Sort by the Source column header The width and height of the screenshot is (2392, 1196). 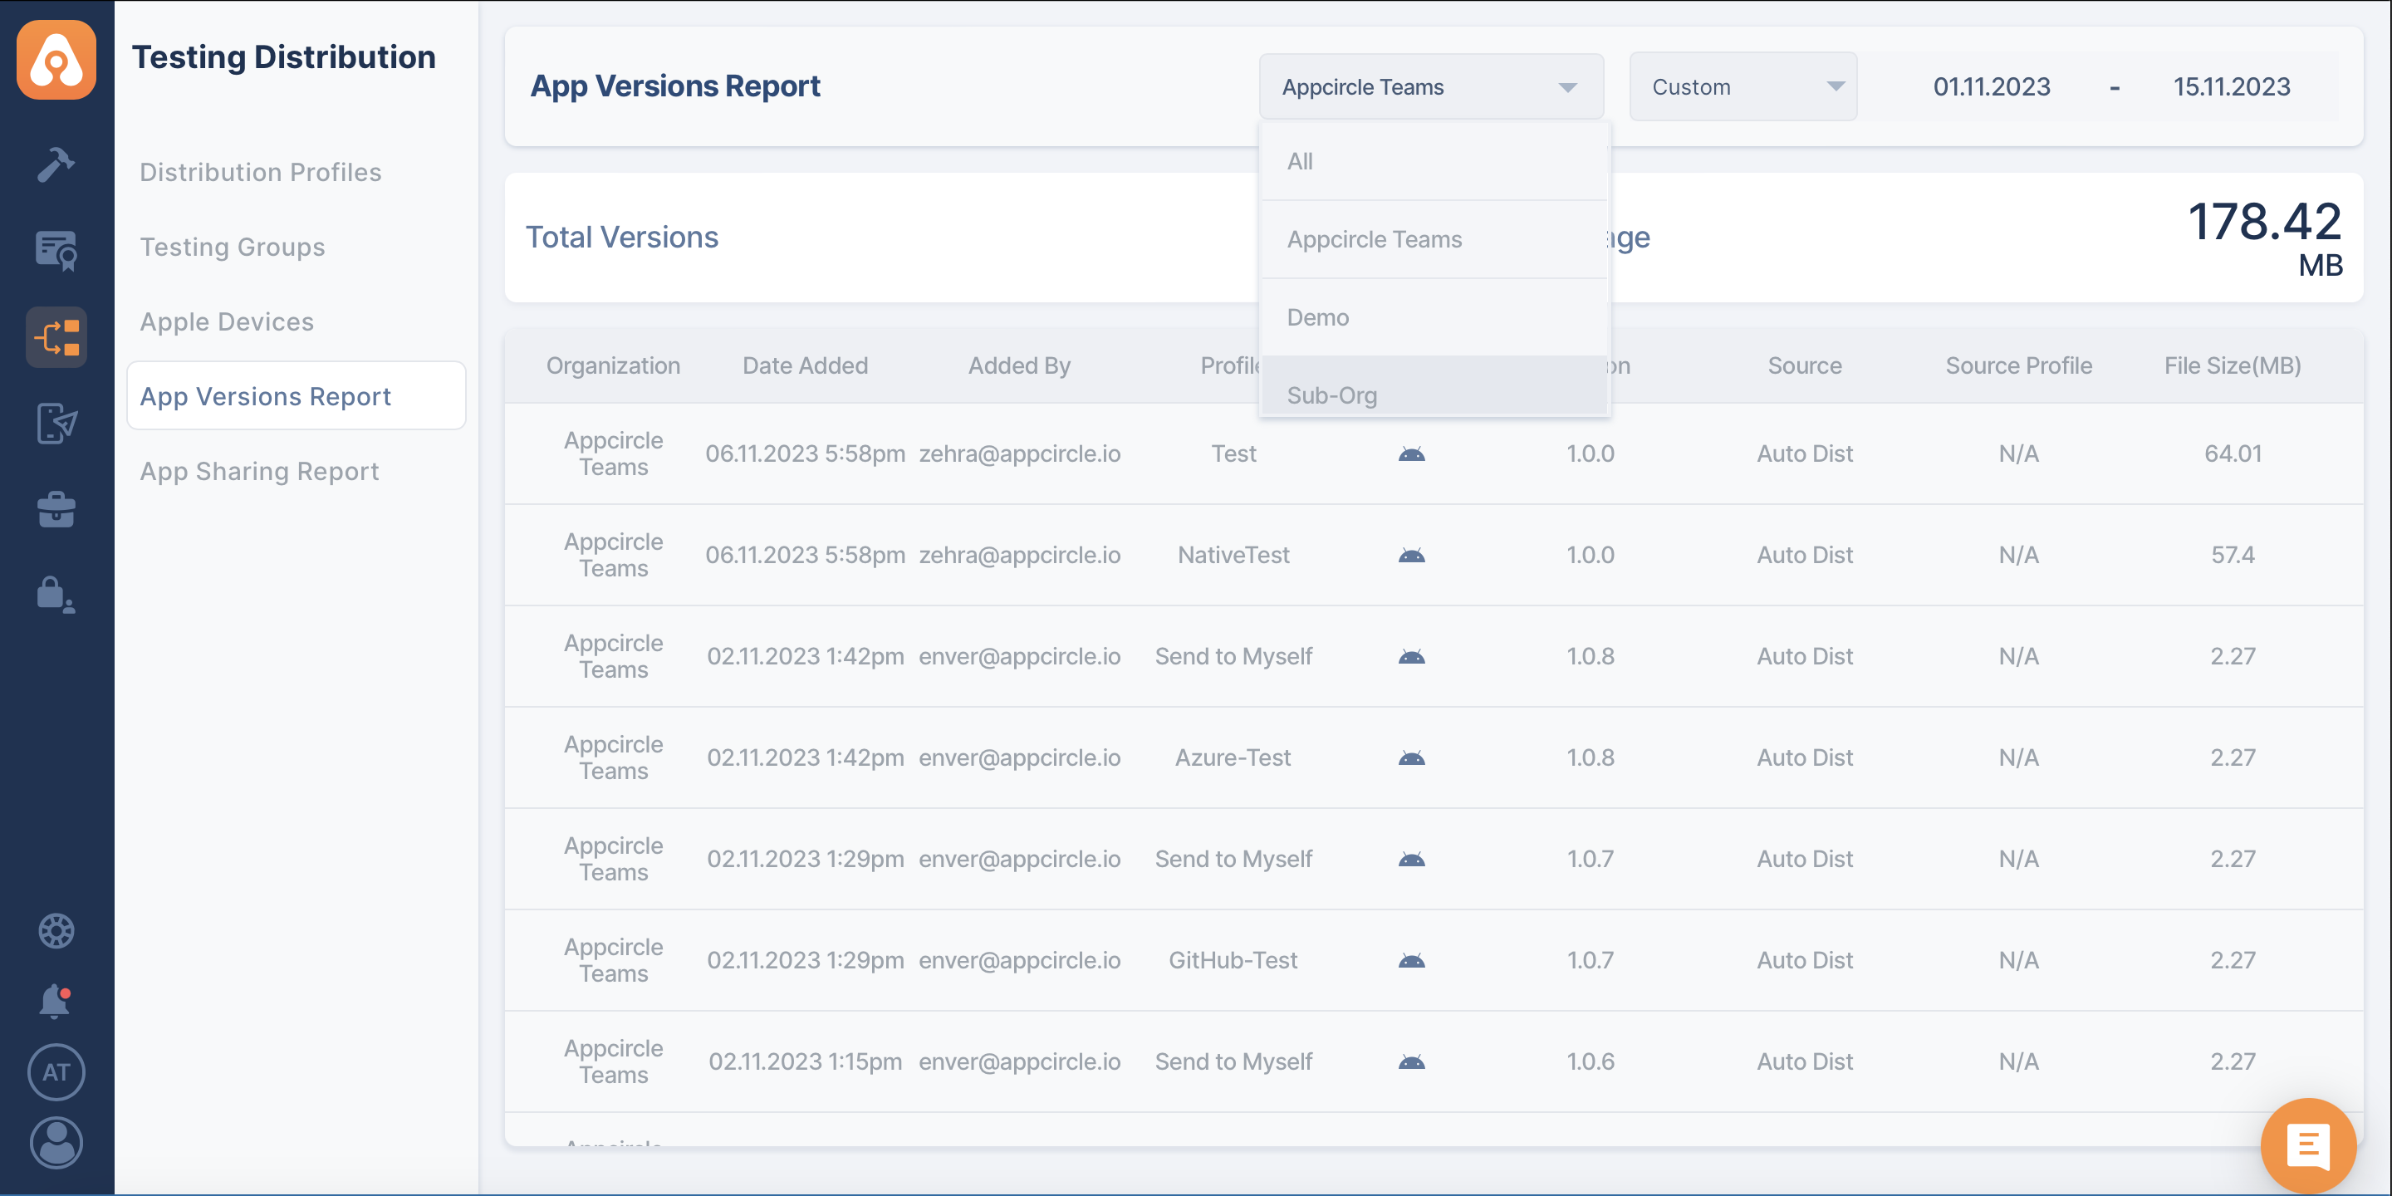coord(1804,365)
